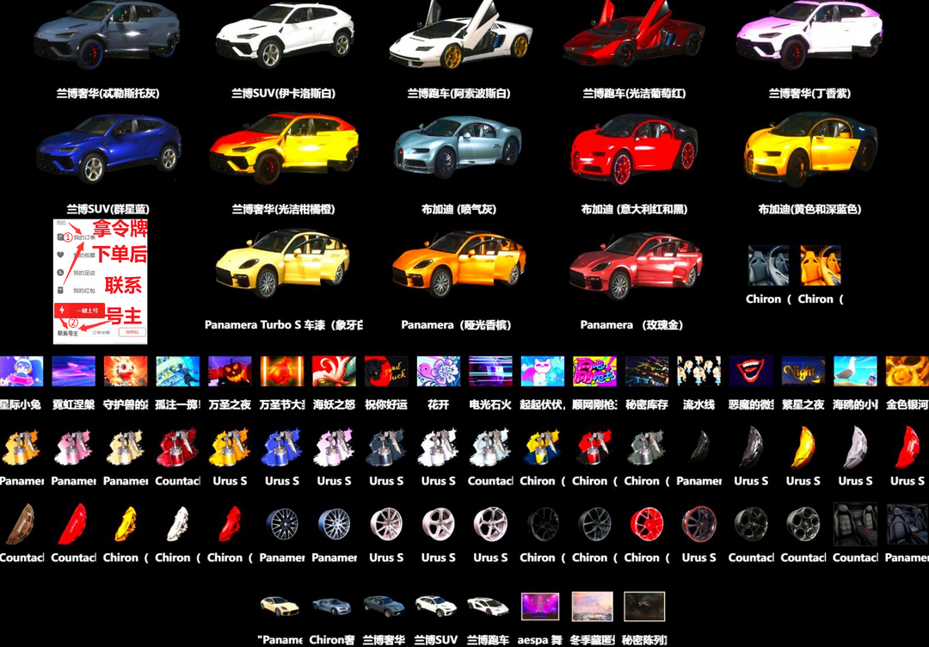
Task: Open 我的红包 menu entry
Action: pos(83,291)
